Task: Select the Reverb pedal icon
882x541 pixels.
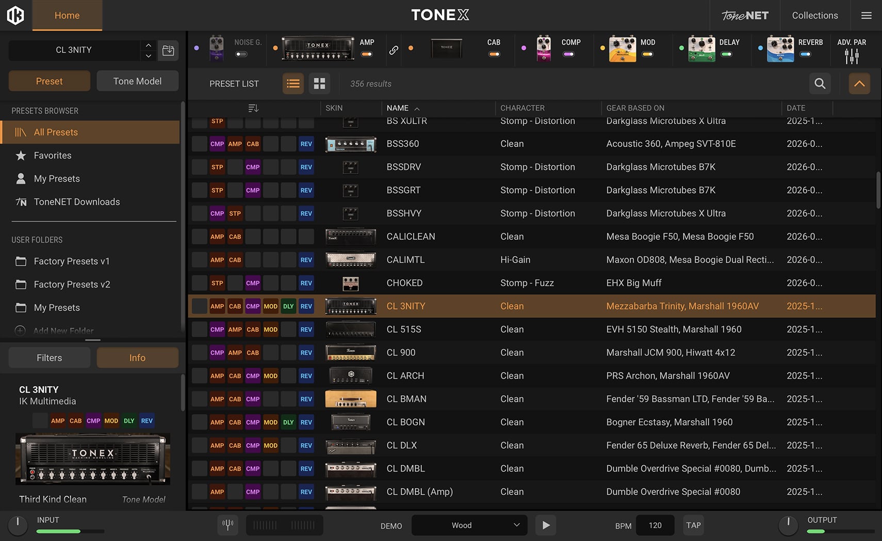Action: tap(780, 49)
